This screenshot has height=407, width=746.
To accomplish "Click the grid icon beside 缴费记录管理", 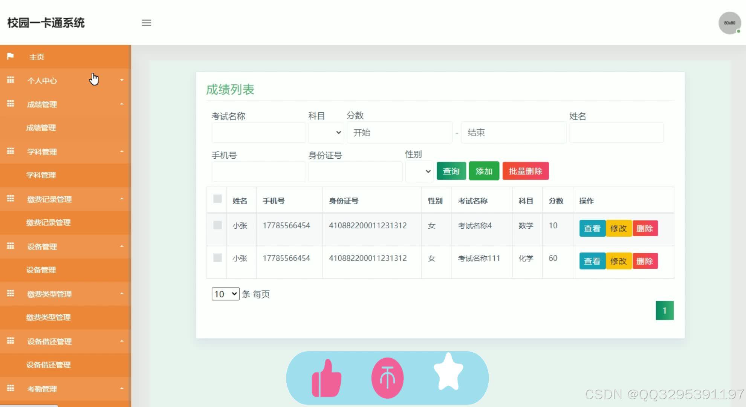I will [11, 199].
